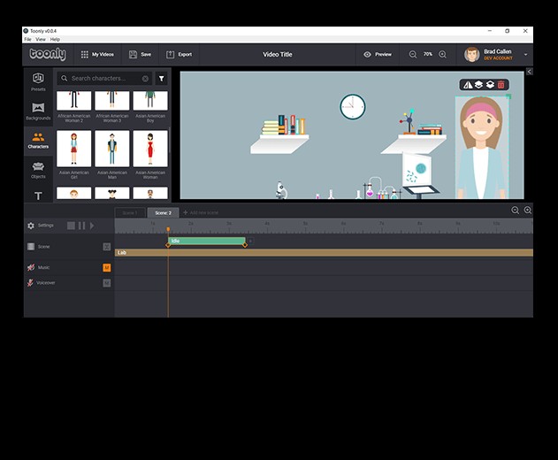Zoom out the canvas view
558x460 pixels.
412,55
